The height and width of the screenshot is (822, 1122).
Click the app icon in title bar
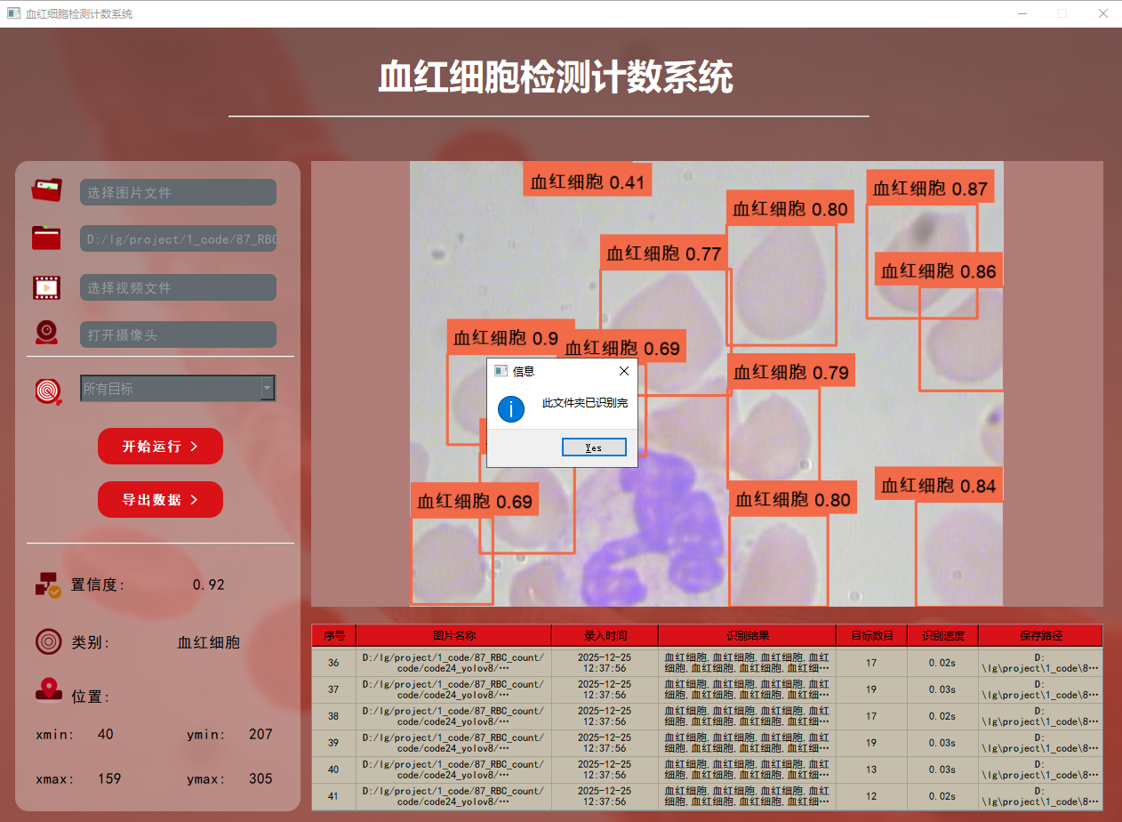tap(13, 13)
